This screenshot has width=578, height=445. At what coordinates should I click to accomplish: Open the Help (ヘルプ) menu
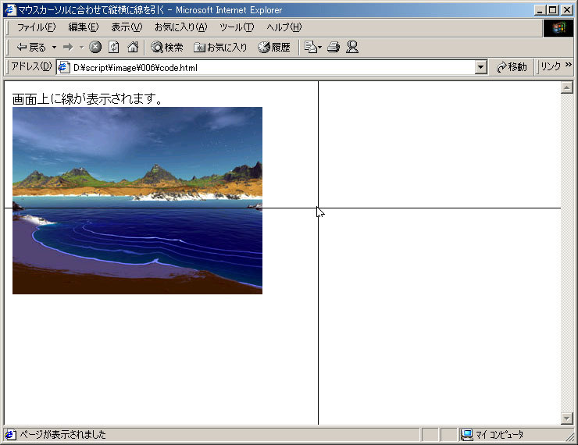[284, 27]
